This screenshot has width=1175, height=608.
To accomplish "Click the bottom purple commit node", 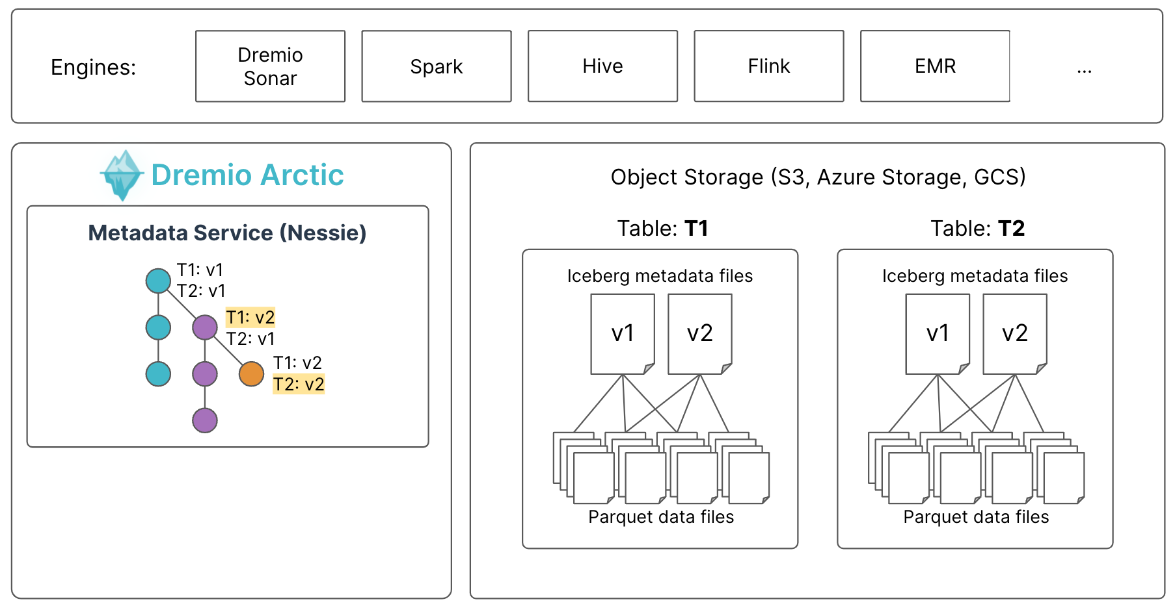I will (x=205, y=420).
